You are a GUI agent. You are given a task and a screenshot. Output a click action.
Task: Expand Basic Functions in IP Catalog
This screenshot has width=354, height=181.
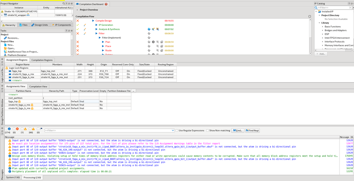pyautogui.click(x=322, y=27)
